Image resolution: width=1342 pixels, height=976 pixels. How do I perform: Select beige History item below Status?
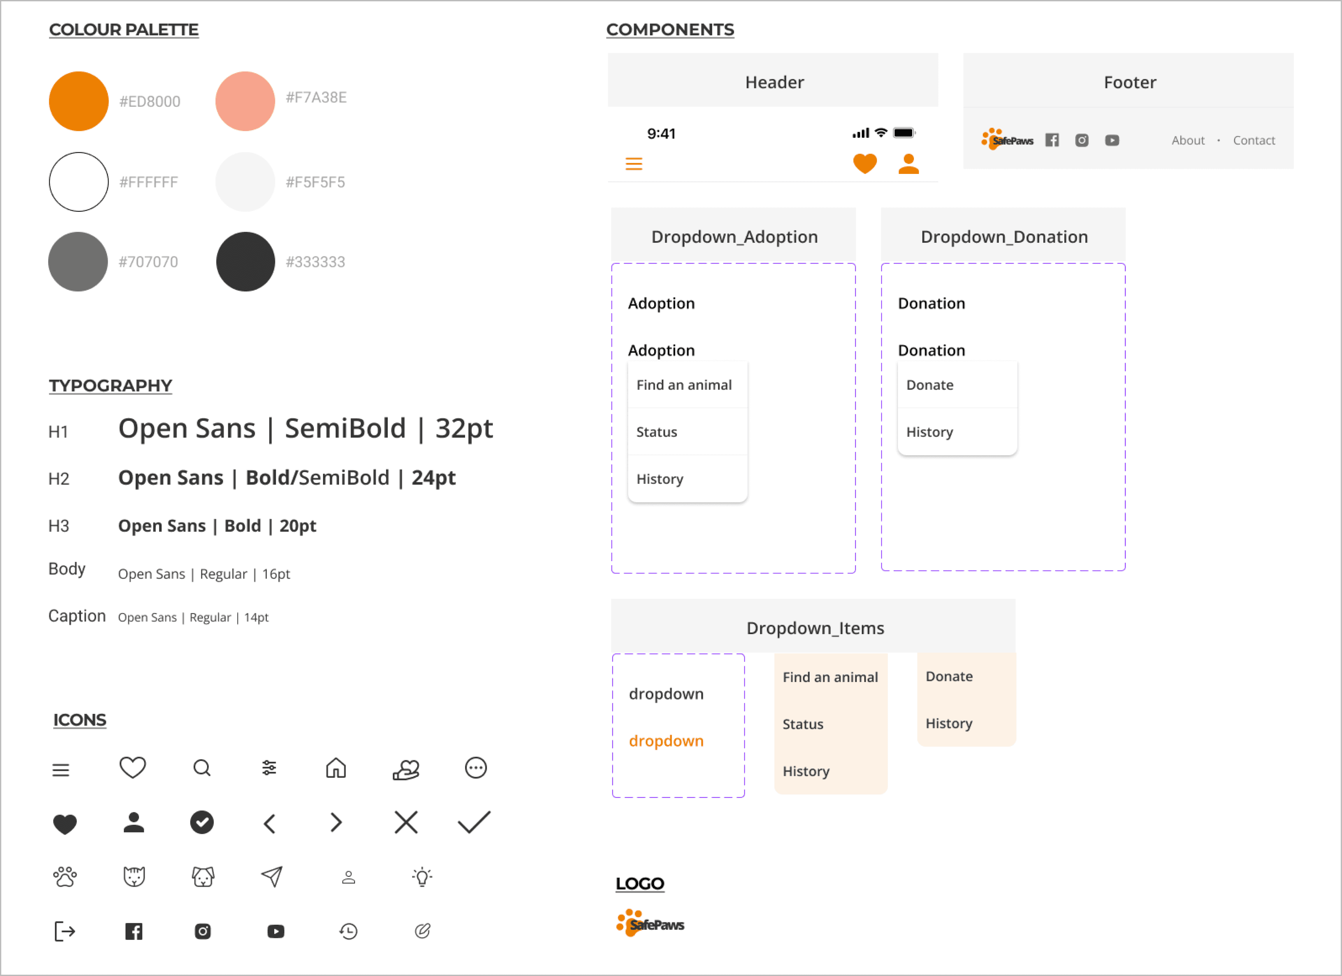(831, 771)
